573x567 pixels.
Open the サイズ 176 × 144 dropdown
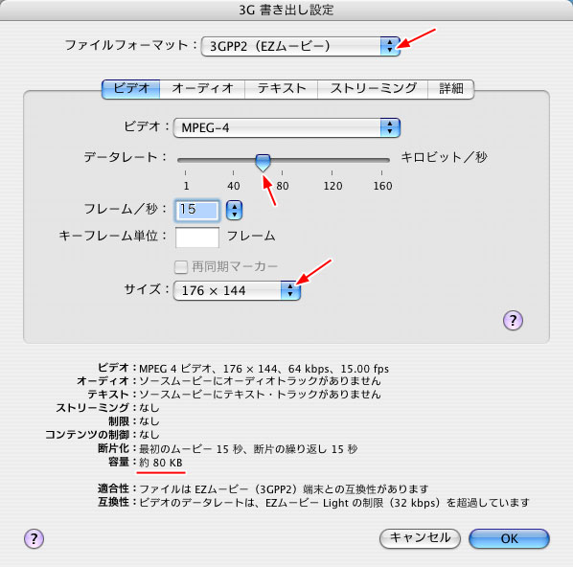pyautogui.click(x=237, y=291)
